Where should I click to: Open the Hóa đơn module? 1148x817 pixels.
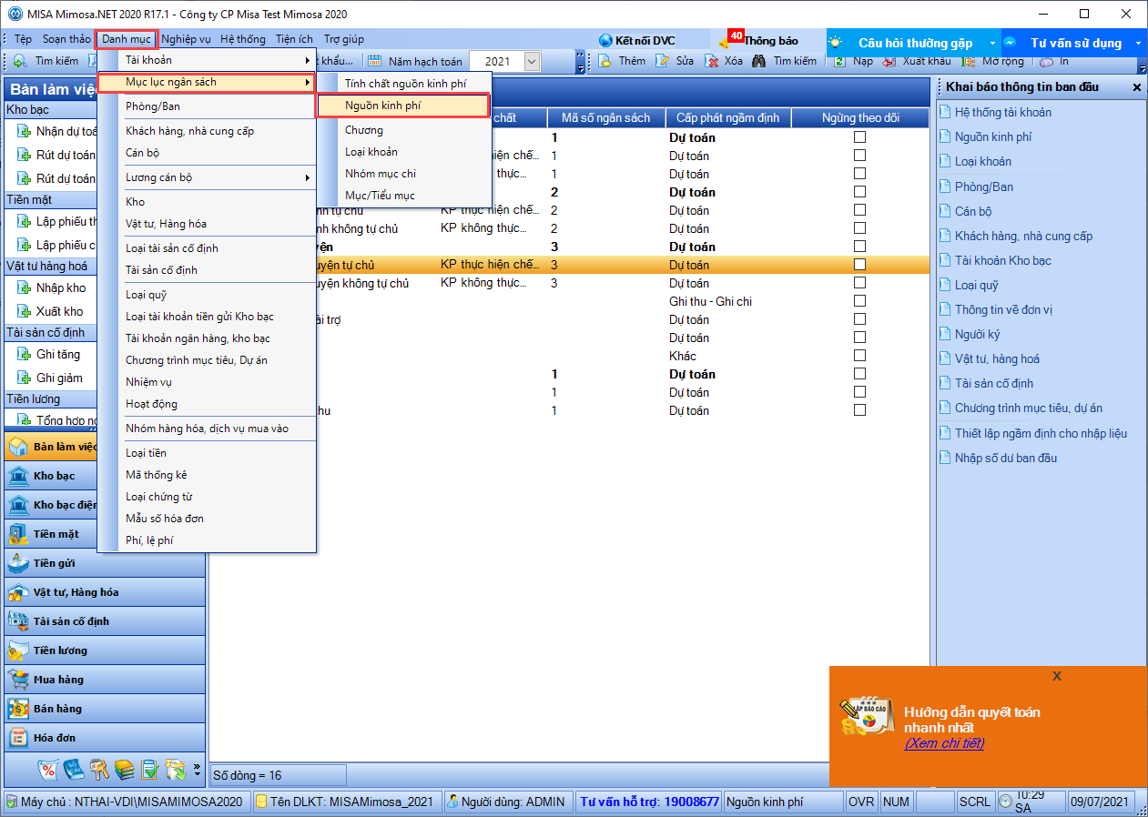point(105,738)
